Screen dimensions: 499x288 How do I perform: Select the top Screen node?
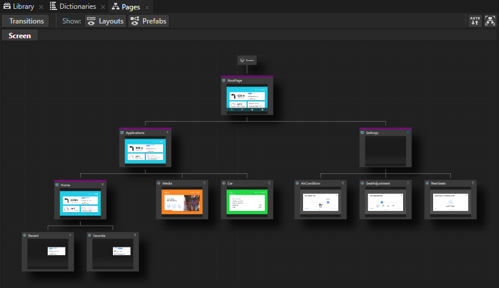tap(247, 60)
